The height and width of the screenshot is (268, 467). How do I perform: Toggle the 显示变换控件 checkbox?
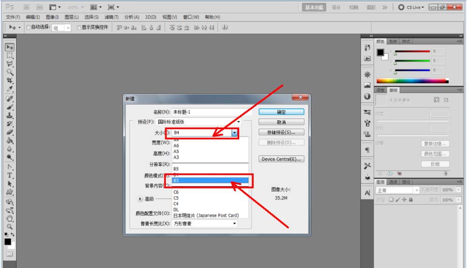[x=79, y=28]
